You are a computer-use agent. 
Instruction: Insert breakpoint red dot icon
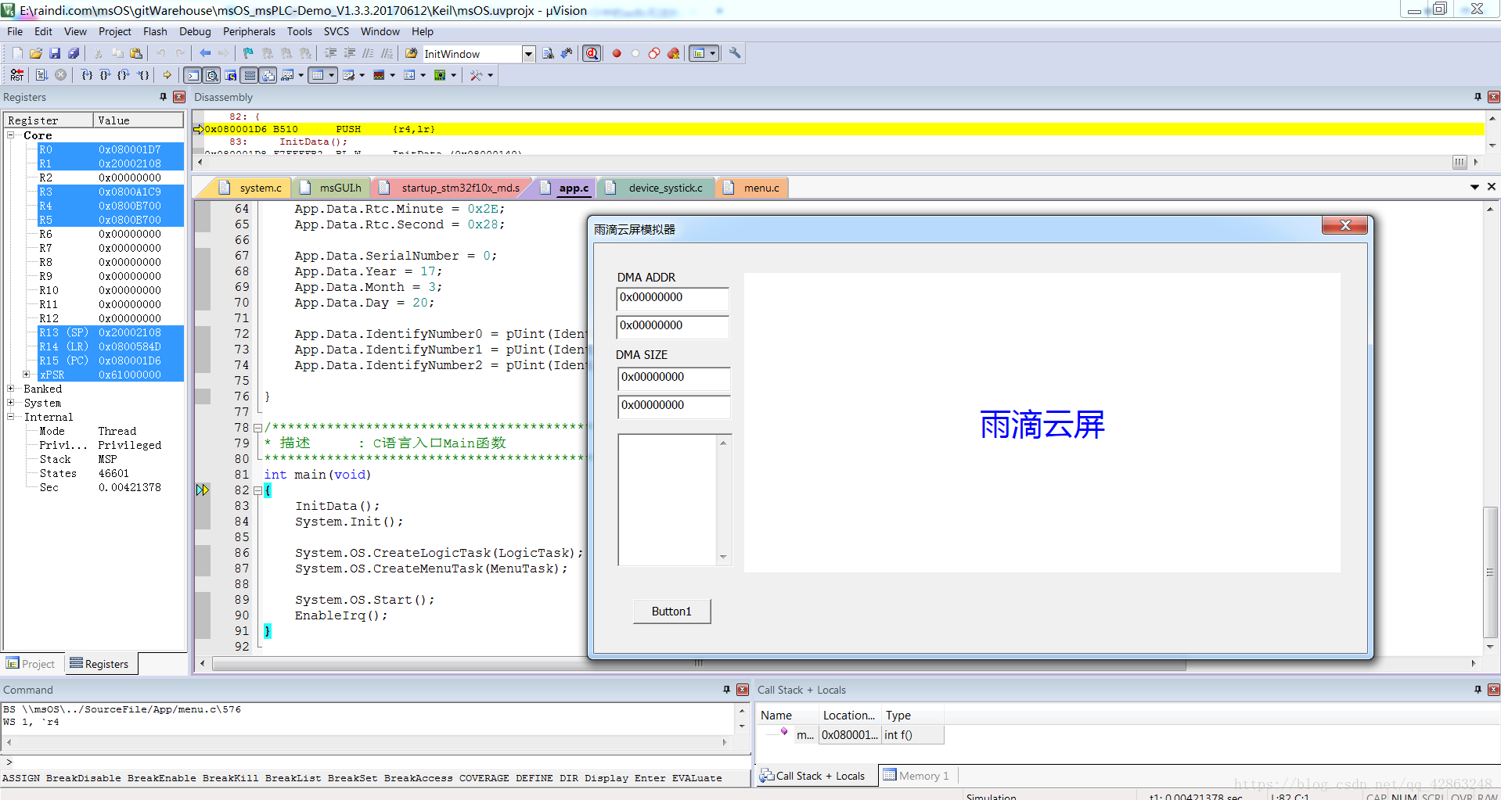617,53
